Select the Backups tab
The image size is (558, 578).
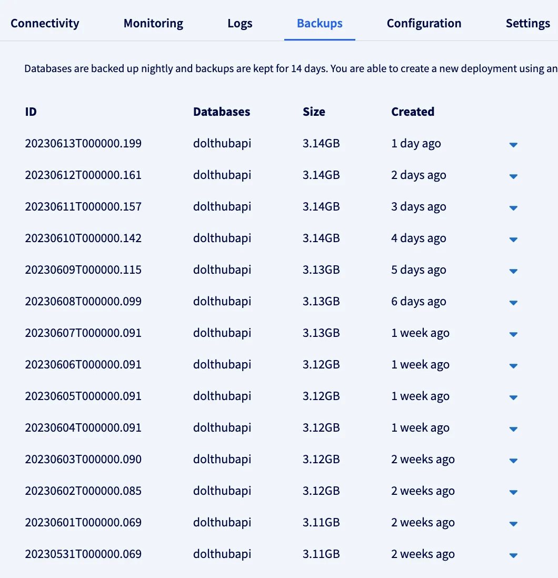pyautogui.click(x=320, y=23)
